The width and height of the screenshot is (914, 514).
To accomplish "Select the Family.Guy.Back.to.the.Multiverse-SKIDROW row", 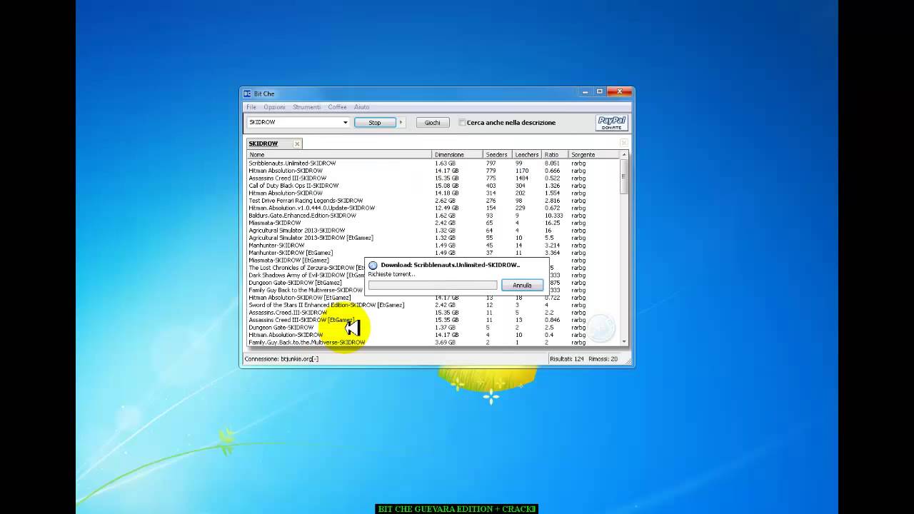I will 433,343.
